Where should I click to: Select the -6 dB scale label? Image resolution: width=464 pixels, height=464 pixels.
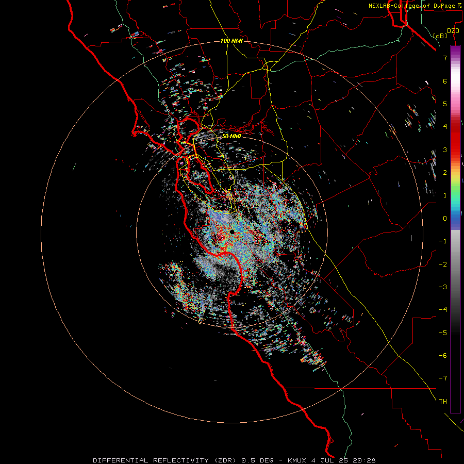(x=443, y=356)
